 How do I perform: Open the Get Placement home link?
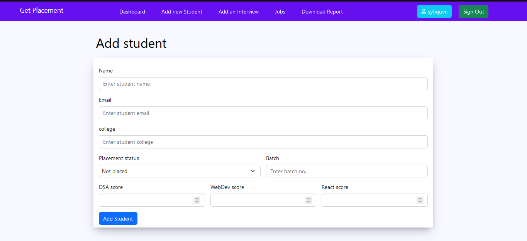42,10
